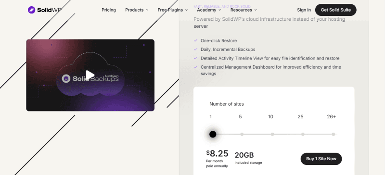This screenshot has height=175, width=385.
Task: Click the checkmark beside One-click Restore
Action: tap(195, 40)
